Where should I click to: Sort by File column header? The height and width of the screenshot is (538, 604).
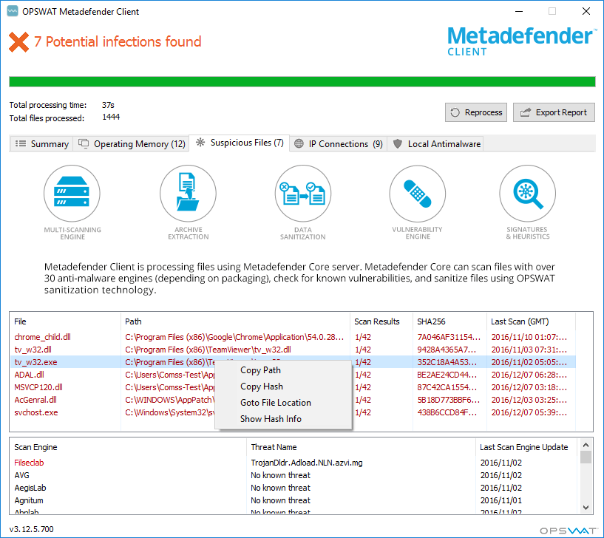[x=65, y=321]
